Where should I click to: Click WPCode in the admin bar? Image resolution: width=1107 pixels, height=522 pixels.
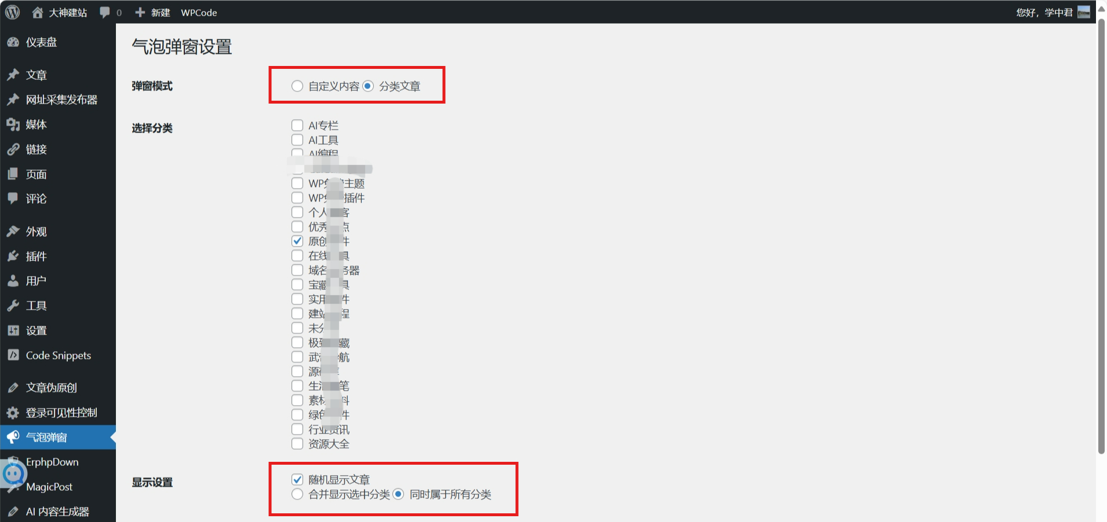pos(199,12)
